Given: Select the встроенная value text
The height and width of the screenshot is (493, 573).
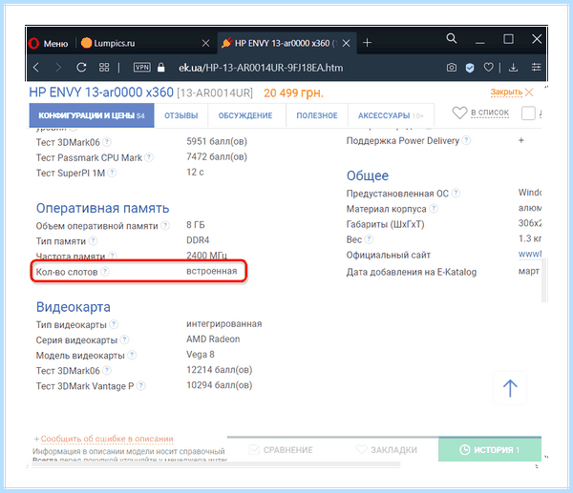Looking at the screenshot, I should 212,271.
